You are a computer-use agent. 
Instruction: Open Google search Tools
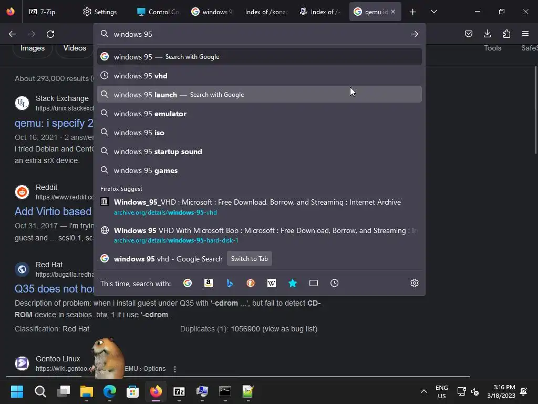pyautogui.click(x=492, y=48)
